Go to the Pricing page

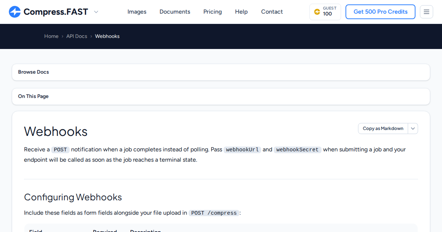tap(213, 12)
